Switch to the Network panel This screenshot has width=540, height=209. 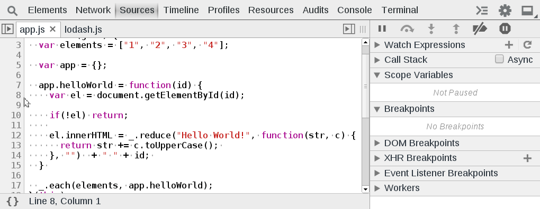coord(93,11)
